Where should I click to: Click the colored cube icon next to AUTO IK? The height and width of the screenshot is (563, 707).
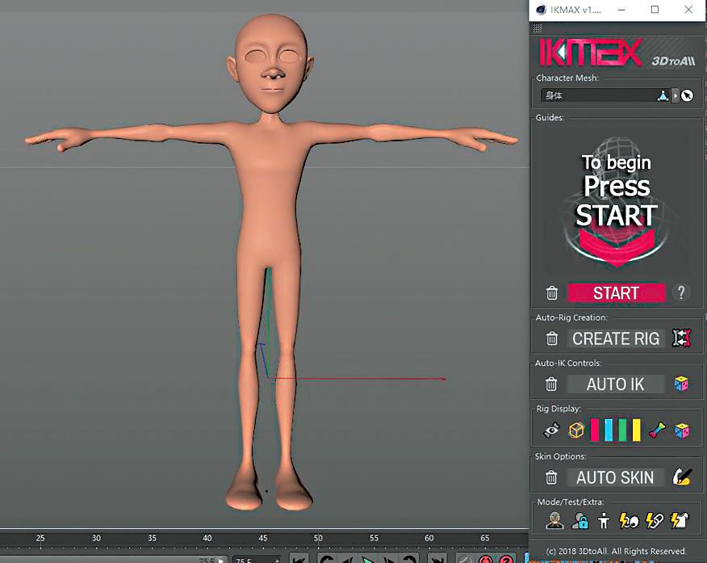click(x=682, y=384)
